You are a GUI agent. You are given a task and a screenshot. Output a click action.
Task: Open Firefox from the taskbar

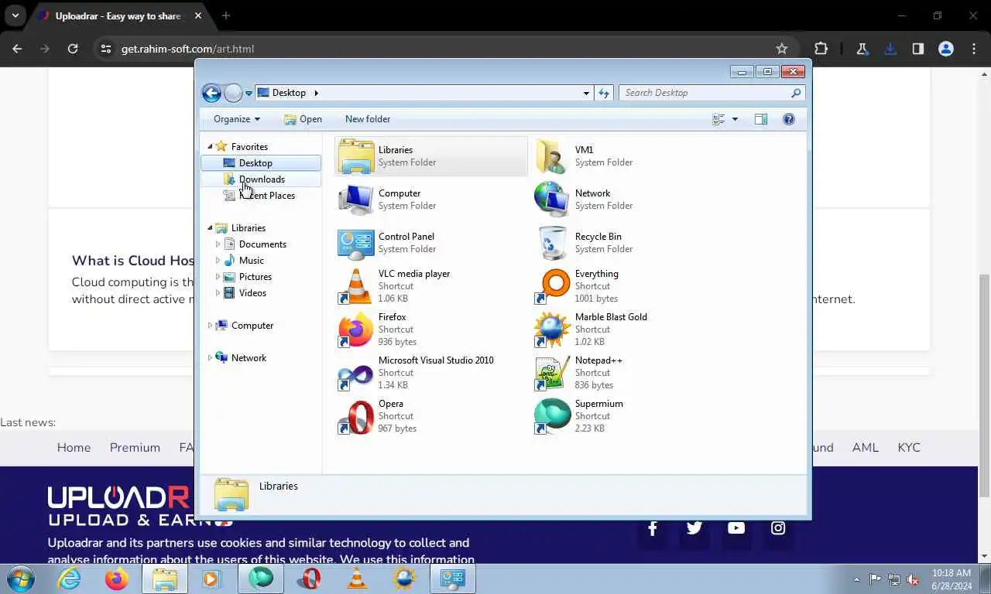point(117,579)
